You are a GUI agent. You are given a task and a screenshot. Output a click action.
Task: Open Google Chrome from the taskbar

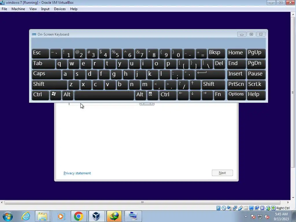(x=79, y=216)
